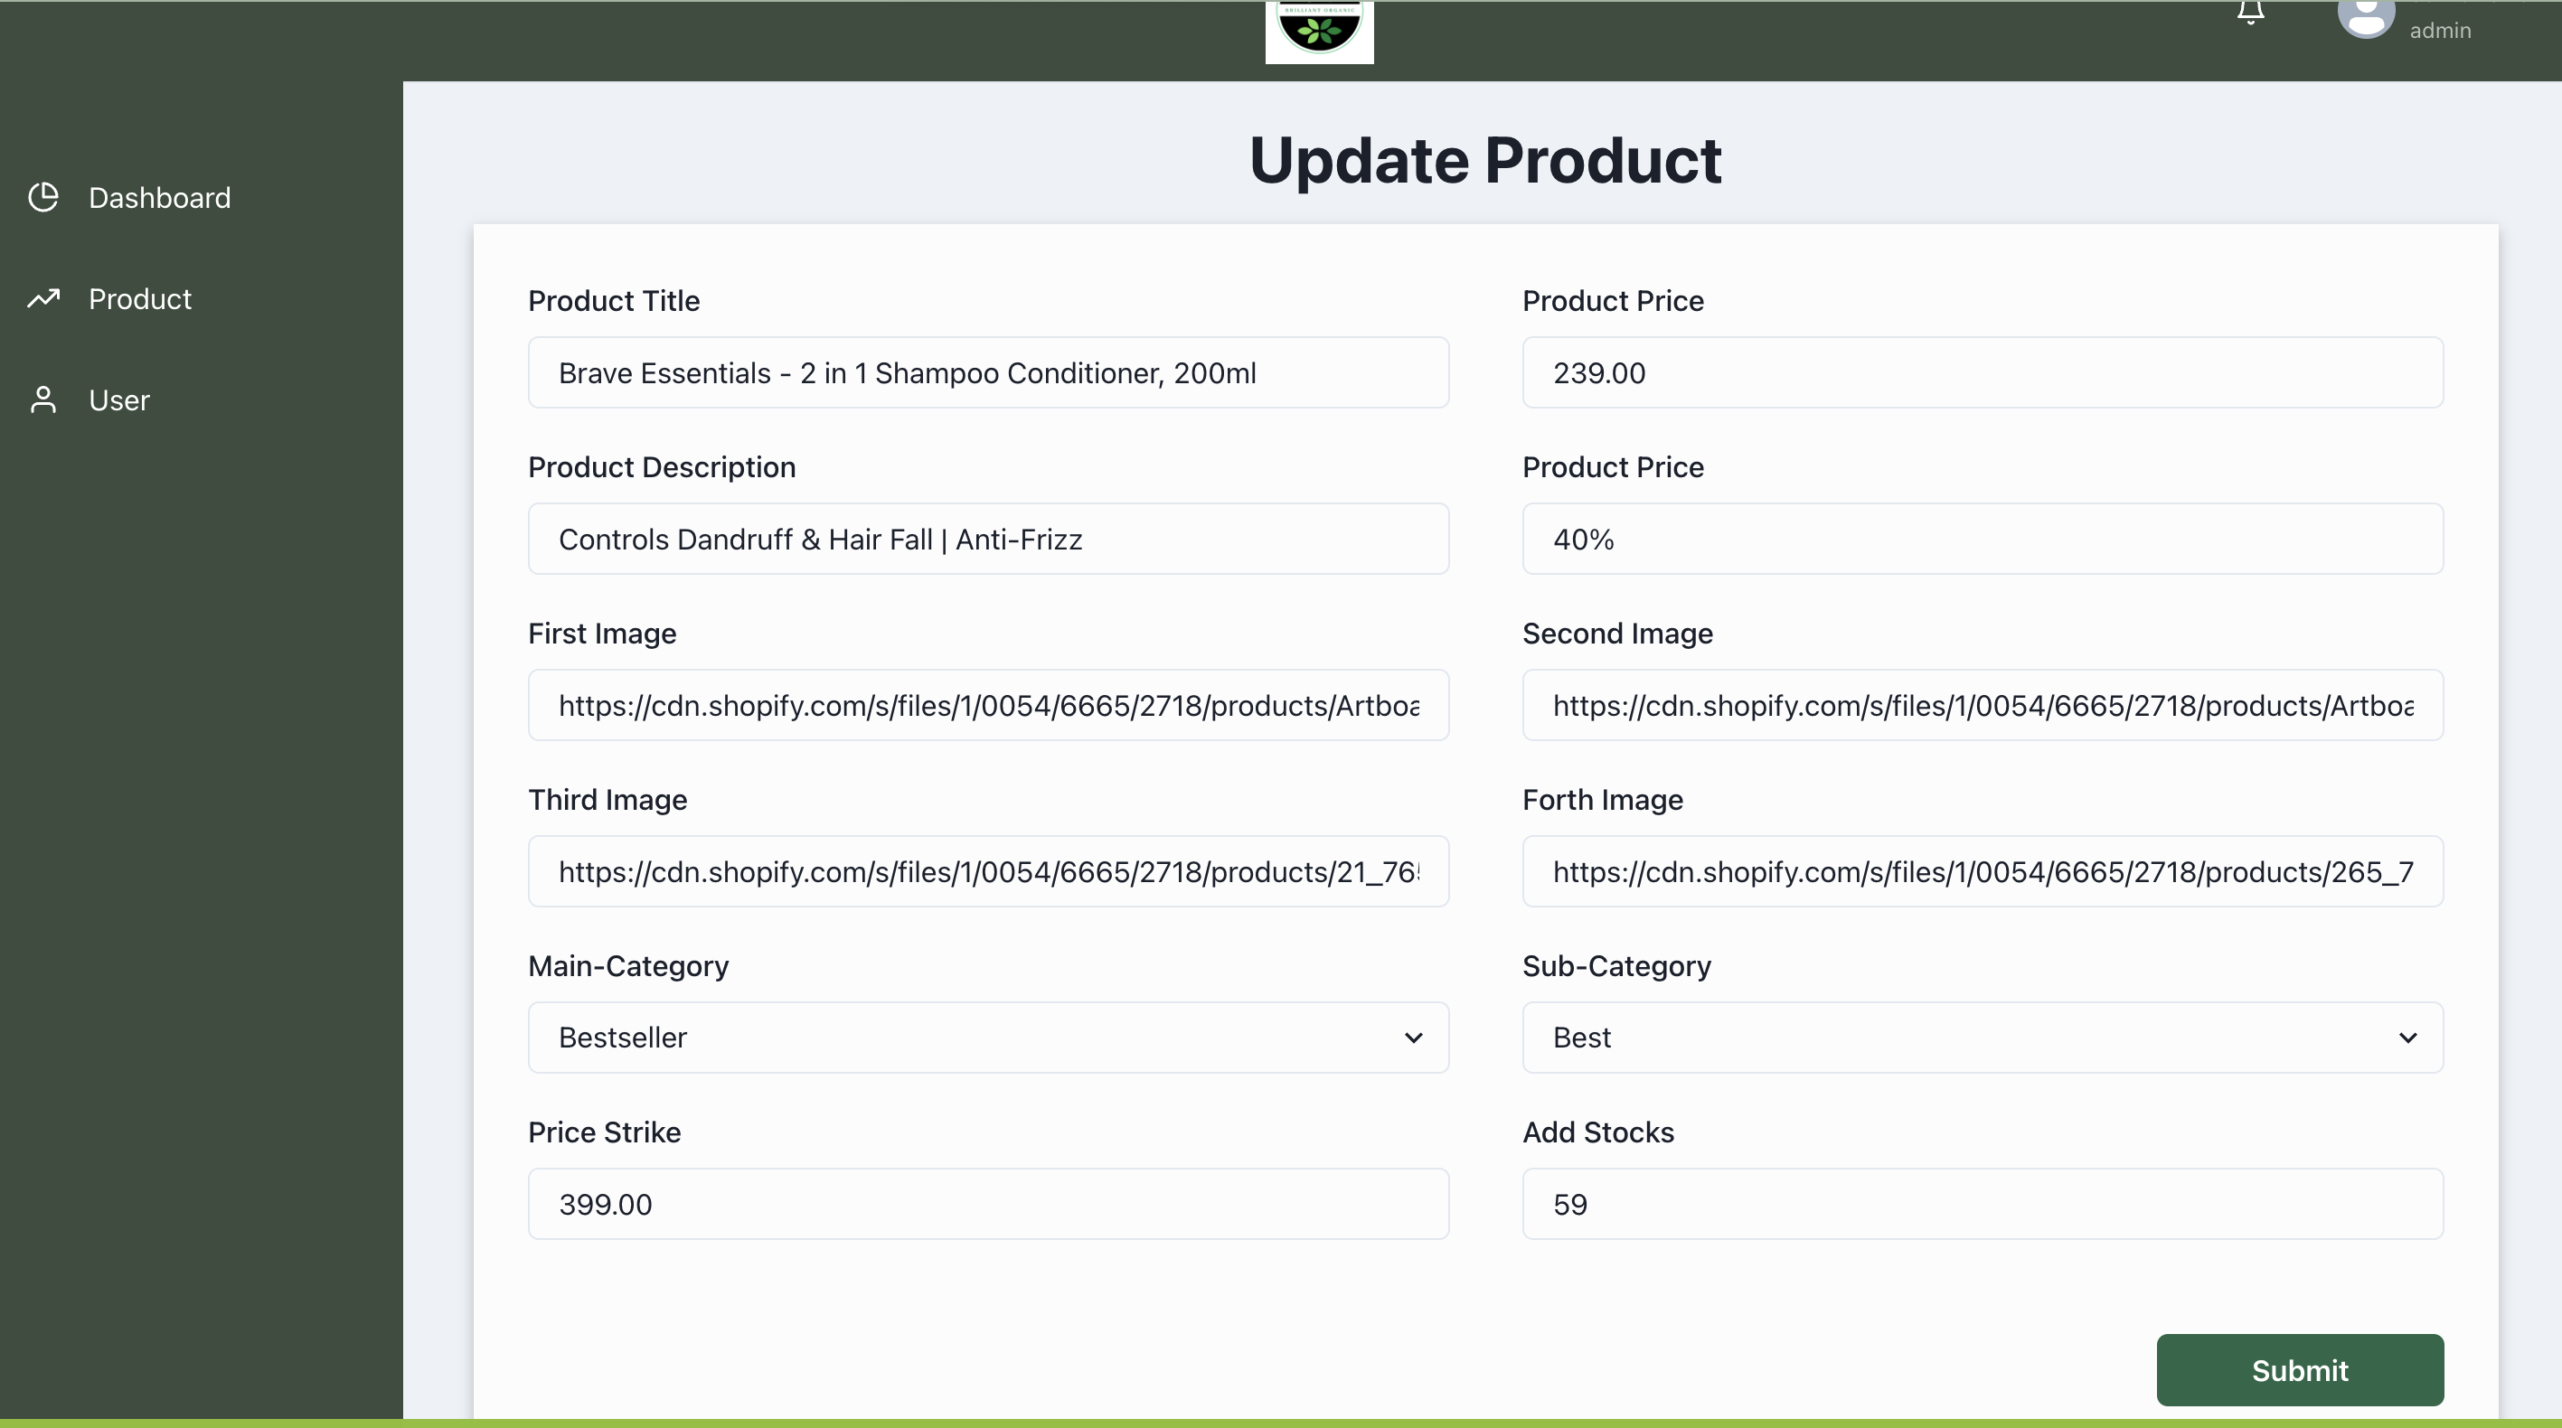This screenshot has width=2562, height=1428.
Task: Click the admin profile avatar icon
Action: click(x=2365, y=18)
